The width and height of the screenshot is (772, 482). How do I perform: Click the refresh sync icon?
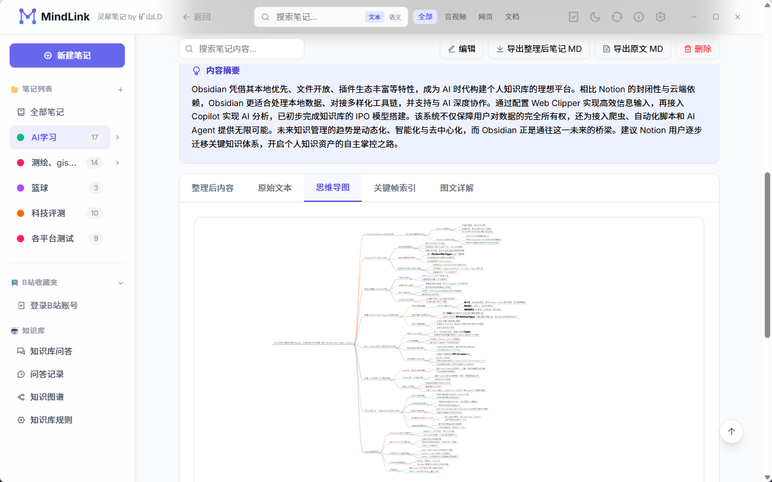(x=617, y=17)
